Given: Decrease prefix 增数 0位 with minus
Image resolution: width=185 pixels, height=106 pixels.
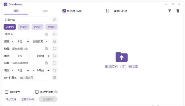Looking at the screenshot, I should pyautogui.click(x=13, y=56).
